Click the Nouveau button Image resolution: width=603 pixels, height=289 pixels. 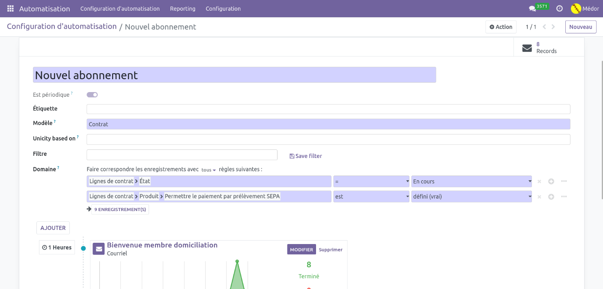[x=581, y=27]
